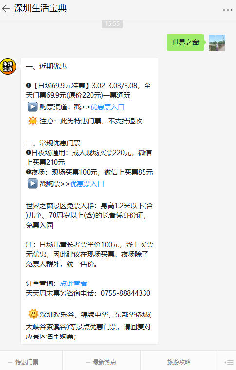The width and height of the screenshot is (236, 370).
Task: Expand list icon beside 最新热点
Action: (x=88, y=362)
